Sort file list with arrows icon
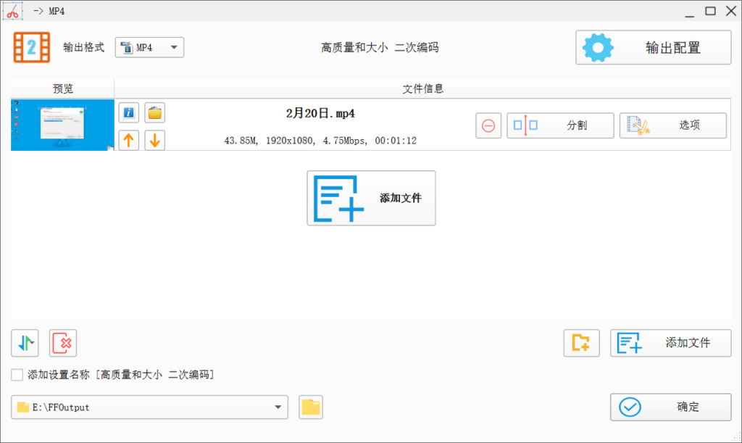742x443 pixels. click(x=25, y=343)
